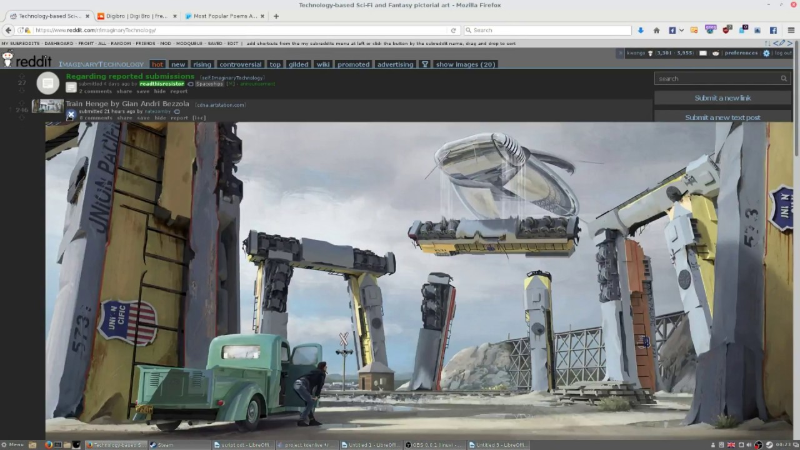
Task: Click RANDOM link in top bar
Action: (x=121, y=44)
